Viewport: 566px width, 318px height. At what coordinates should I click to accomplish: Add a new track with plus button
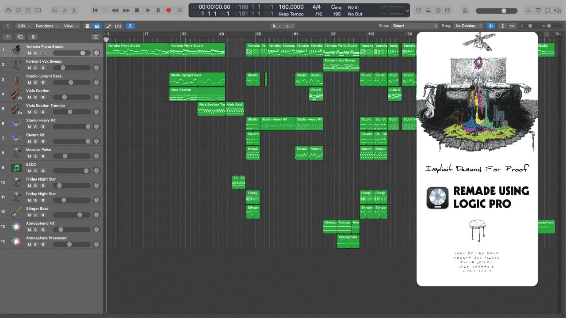click(x=8, y=37)
